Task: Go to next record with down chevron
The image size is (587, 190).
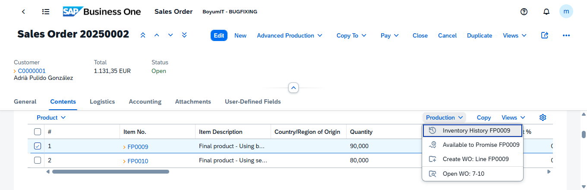Action: [170, 35]
